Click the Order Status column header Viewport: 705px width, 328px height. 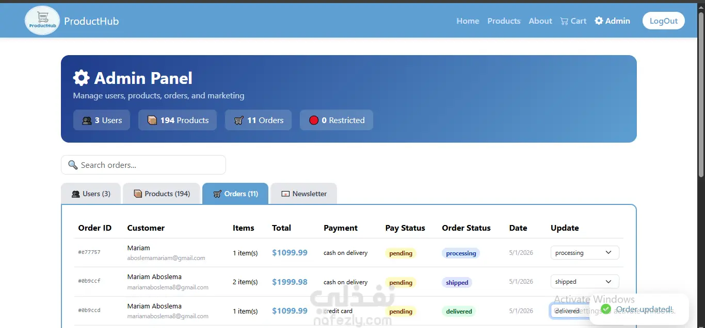tap(466, 228)
